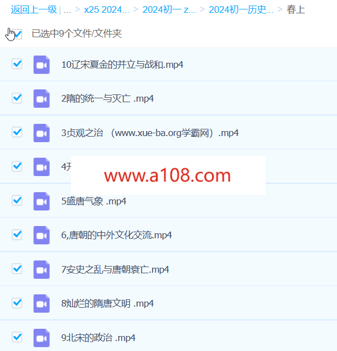Screen dimensions: 337x351
Task: Uncheck 8灿烂的隋唐文明 .mp4 checkbox
Action: pyautogui.click(x=17, y=303)
